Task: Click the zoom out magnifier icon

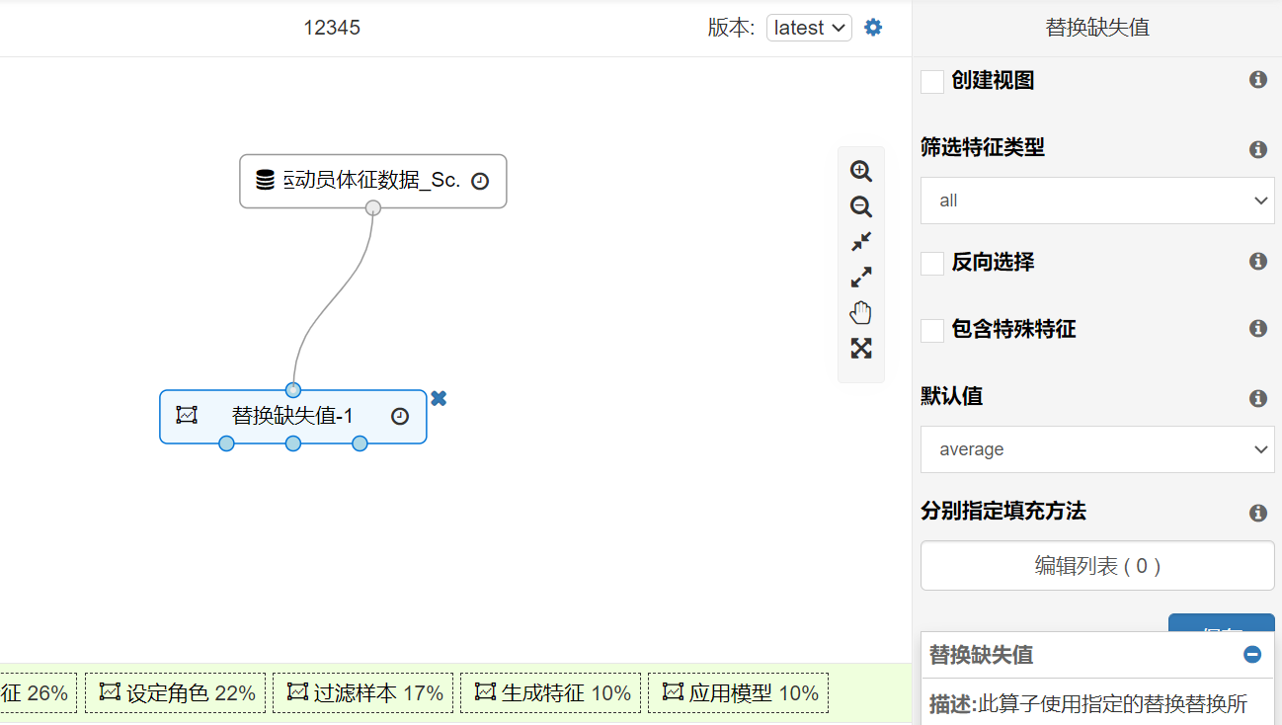Action: click(861, 206)
